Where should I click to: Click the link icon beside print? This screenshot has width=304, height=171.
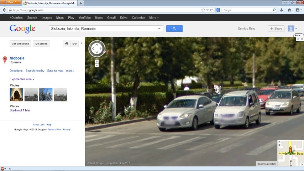pos(74,43)
